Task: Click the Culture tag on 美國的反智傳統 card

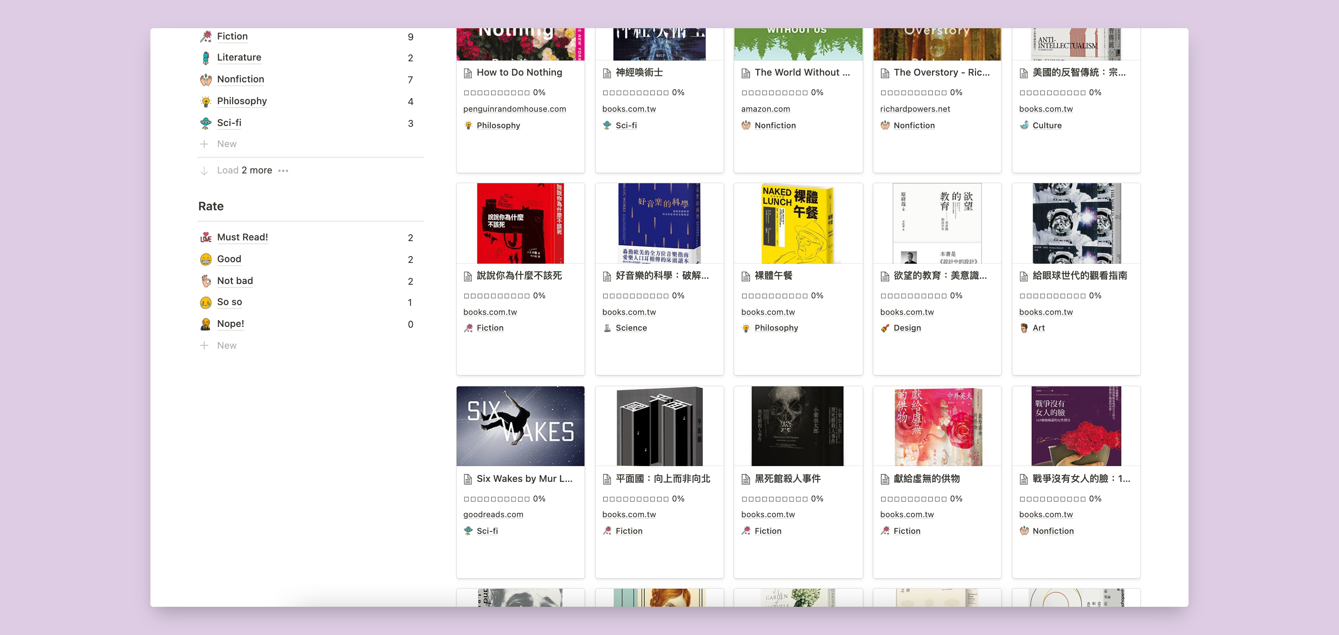Action: pos(1046,125)
